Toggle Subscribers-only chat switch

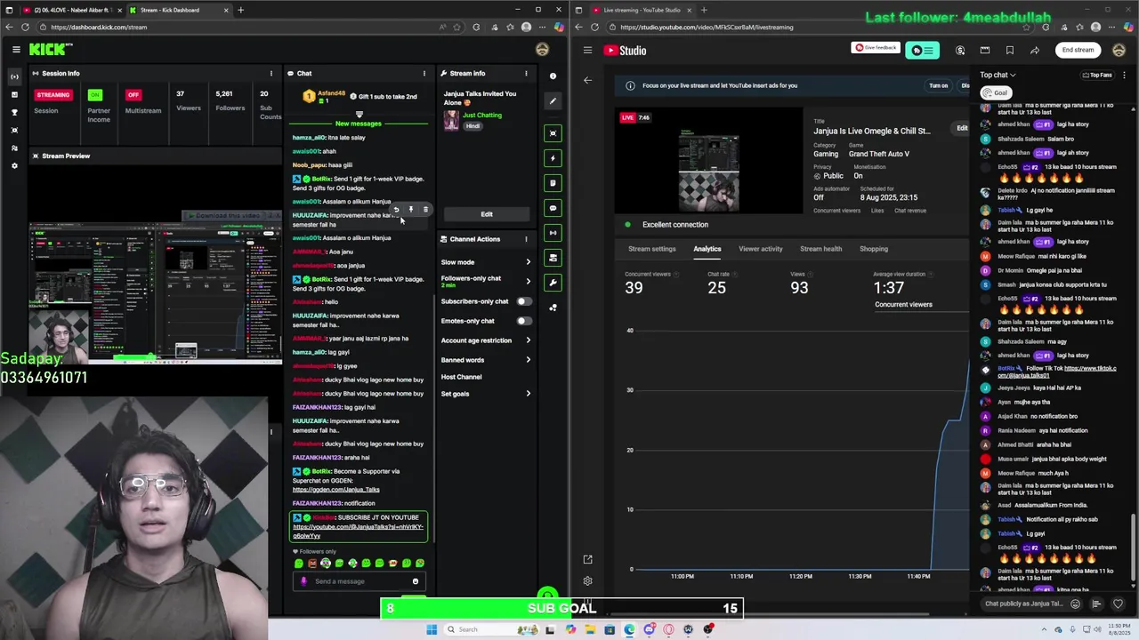(x=524, y=301)
